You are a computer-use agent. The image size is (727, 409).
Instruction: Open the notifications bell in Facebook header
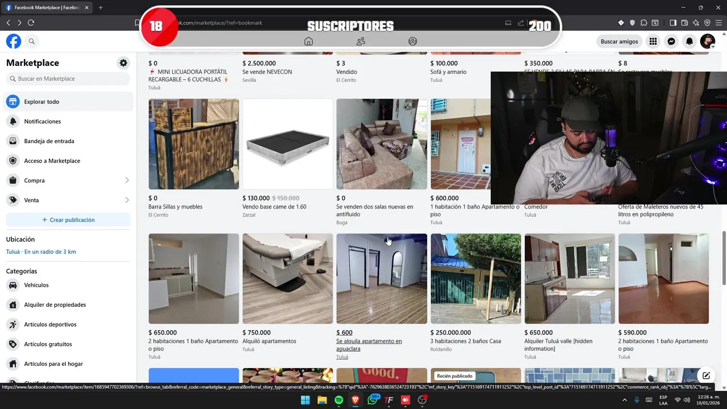pos(690,41)
